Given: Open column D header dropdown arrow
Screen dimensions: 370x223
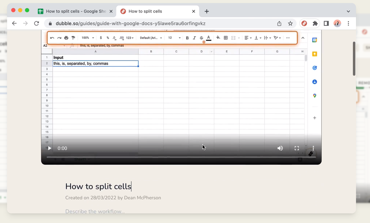Looking at the screenshot, I should pyautogui.click(x=211, y=52).
